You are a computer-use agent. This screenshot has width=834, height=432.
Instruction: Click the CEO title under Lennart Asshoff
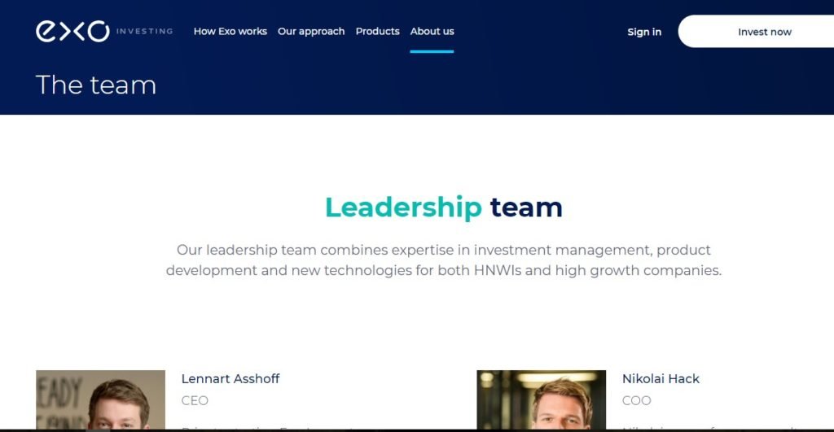point(195,400)
